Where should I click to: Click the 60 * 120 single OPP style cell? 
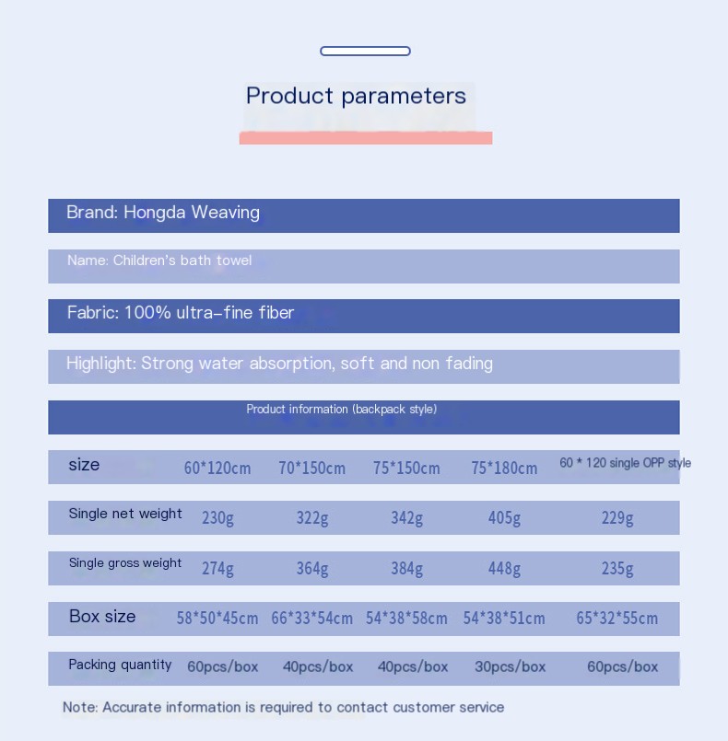pos(625,463)
